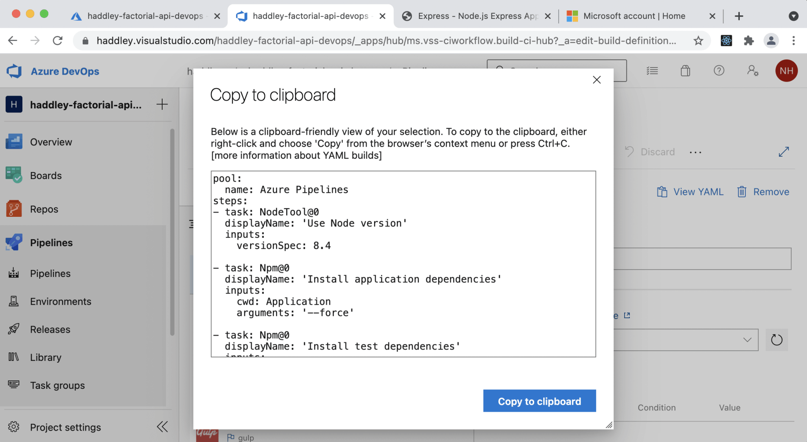Click the browser address bar URL
807x442 pixels.
[386, 41]
